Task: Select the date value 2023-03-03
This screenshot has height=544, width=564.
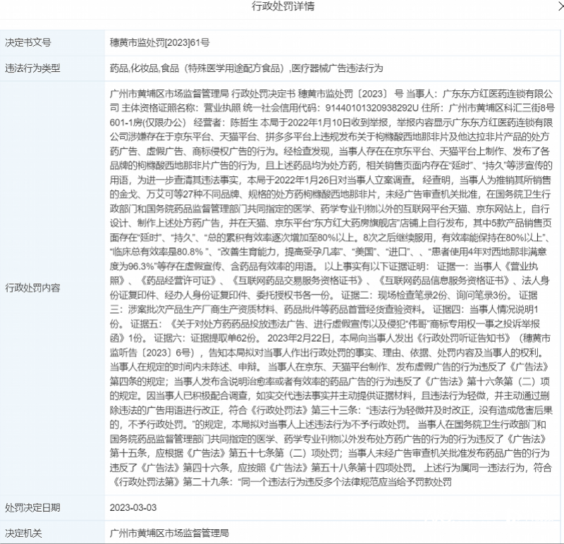Action: [x=133, y=507]
